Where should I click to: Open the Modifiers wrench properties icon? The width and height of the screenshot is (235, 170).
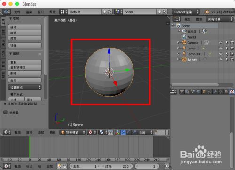pyautogui.click(x=215, y=92)
